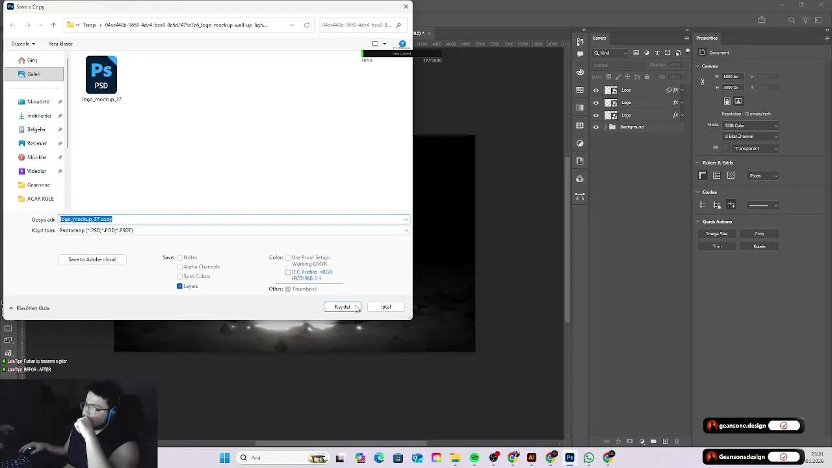Screen dimensions: 832x468
Task: Open the İndirilenler folder in sidebar
Action: (38, 116)
